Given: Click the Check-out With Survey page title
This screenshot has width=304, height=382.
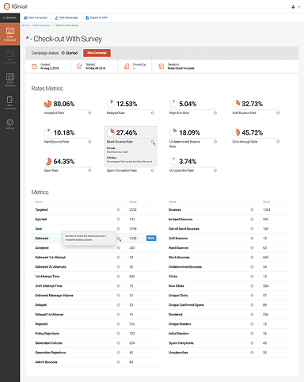Looking at the screenshot, I should pyautogui.click(x=64, y=39).
